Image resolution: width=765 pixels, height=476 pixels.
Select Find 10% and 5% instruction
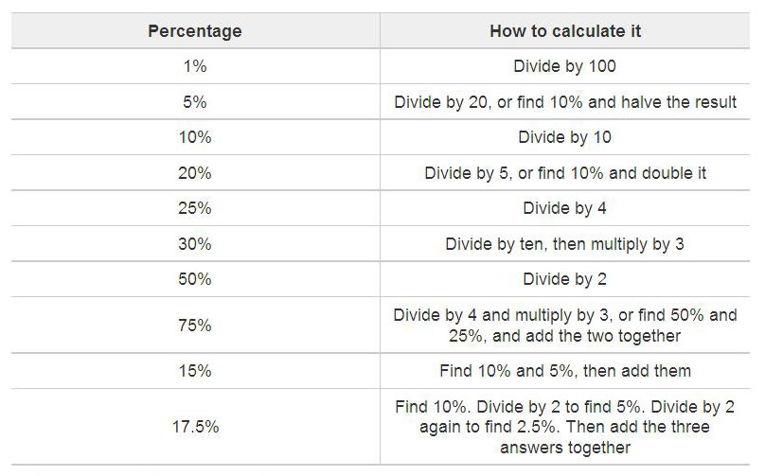[565, 371]
